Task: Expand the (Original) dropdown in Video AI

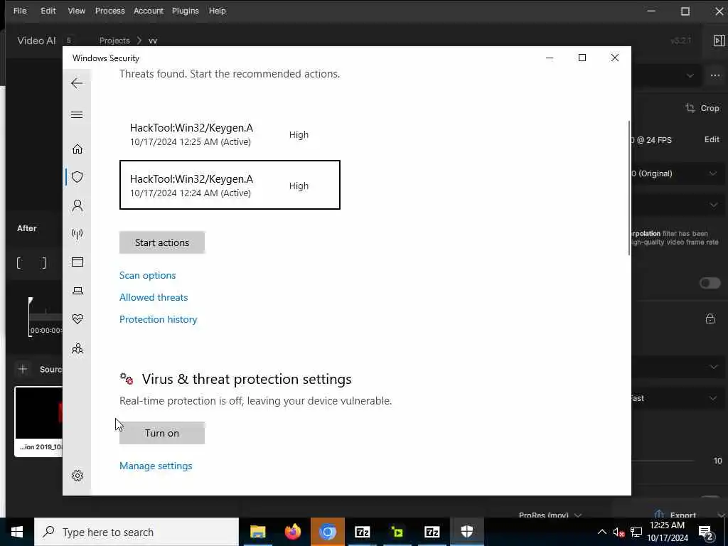Action: pyautogui.click(x=712, y=173)
